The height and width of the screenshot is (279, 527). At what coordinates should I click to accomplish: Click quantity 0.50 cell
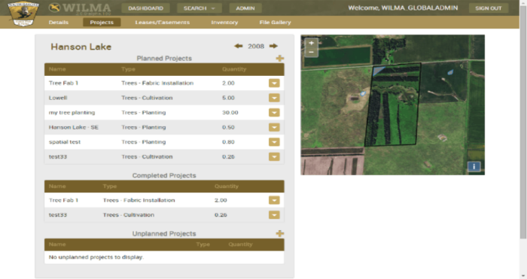click(x=228, y=127)
